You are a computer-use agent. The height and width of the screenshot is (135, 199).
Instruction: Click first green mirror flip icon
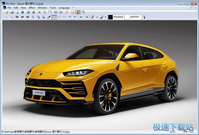click(81, 17)
